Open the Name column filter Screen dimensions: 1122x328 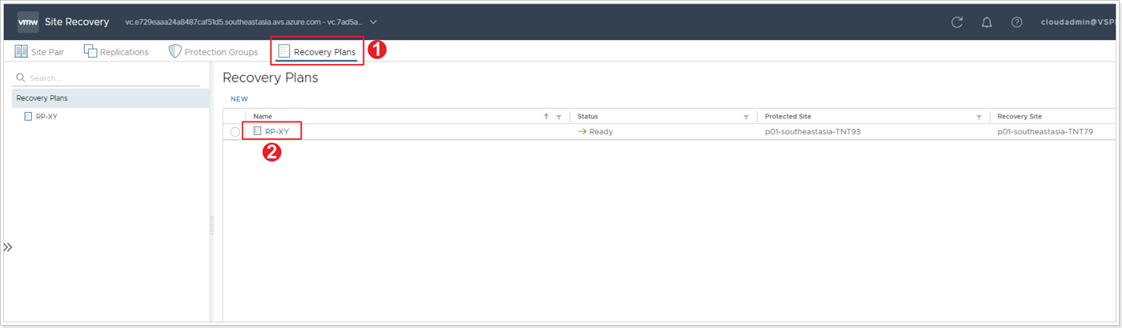(559, 117)
